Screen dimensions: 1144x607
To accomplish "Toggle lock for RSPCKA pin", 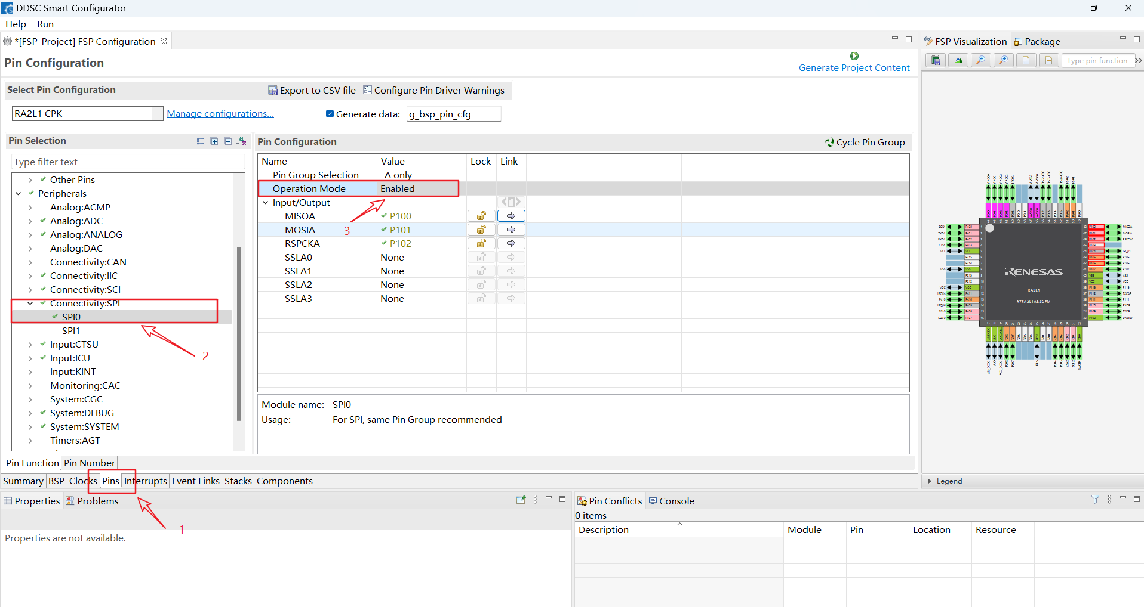I will (481, 243).
